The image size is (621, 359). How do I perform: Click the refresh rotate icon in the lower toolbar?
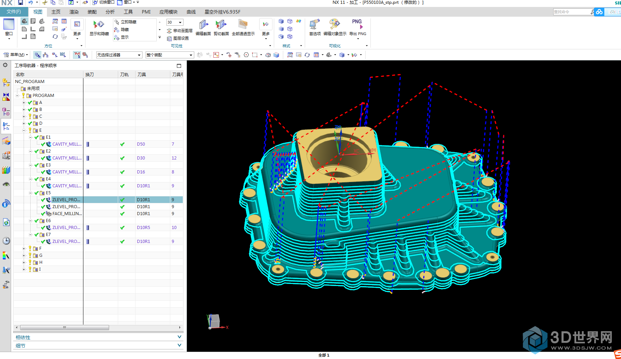tap(307, 55)
